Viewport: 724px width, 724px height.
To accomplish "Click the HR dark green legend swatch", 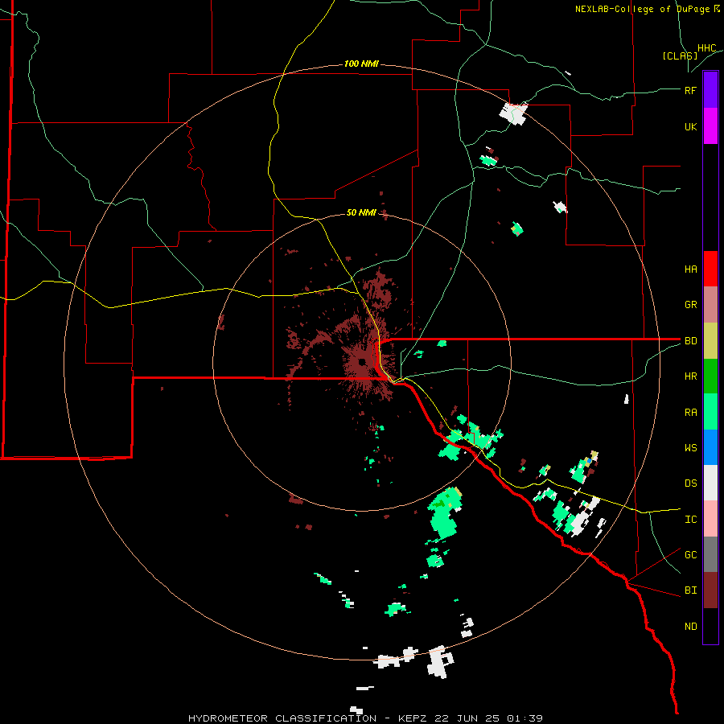I will pyautogui.click(x=710, y=376).
